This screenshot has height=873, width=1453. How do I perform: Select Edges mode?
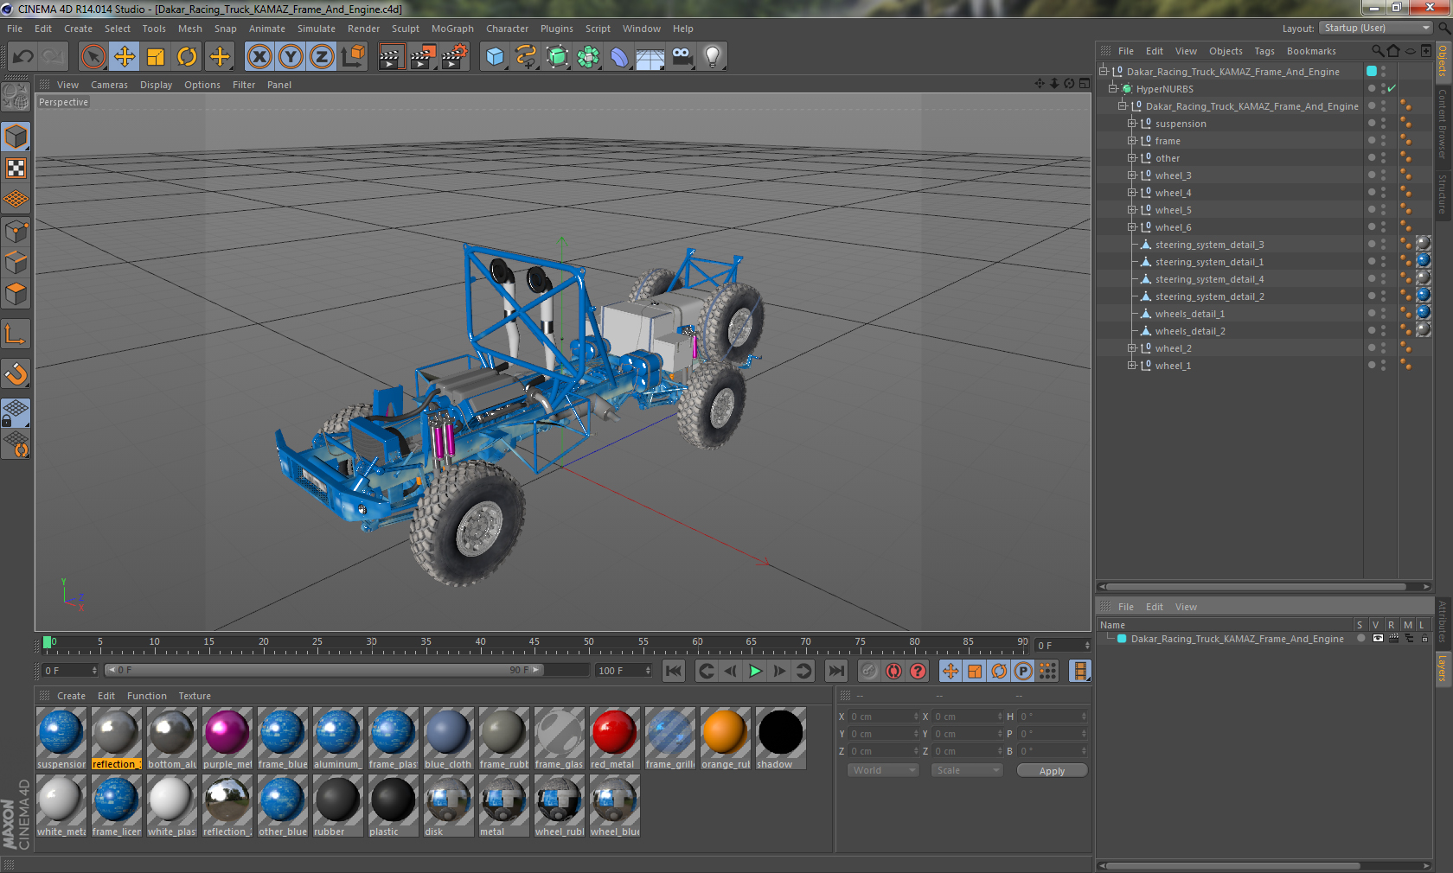(x=16, y=263)
